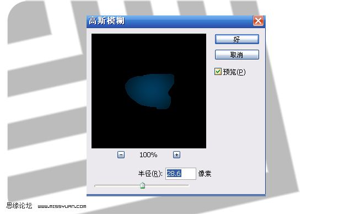Viewport: 344px width, 214px height.
Task: Click the radius field showing 28.6
Action: pos(181,174)
